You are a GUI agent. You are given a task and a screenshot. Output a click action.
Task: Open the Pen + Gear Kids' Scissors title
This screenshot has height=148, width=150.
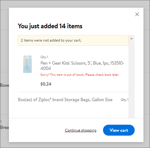tap(82, 66)
